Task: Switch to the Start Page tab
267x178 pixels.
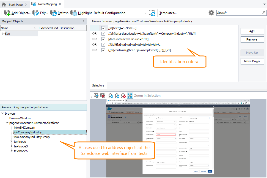Action: click(15, 4)
